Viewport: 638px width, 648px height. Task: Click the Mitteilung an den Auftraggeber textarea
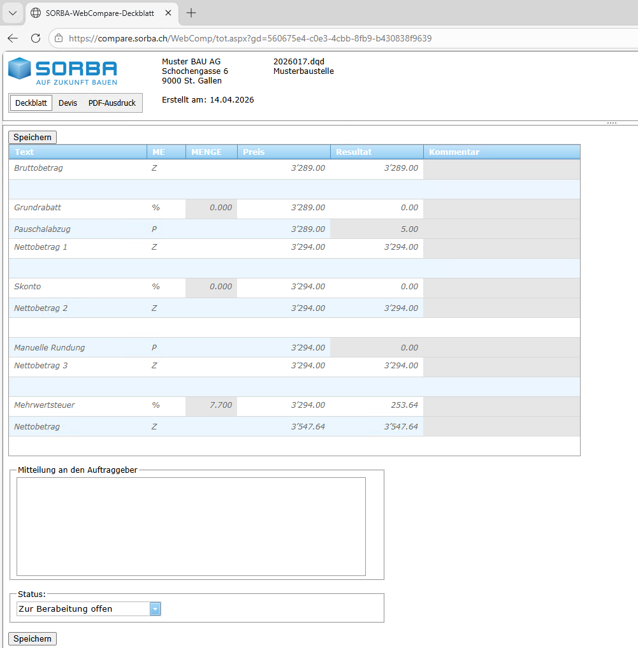point(191,526)
